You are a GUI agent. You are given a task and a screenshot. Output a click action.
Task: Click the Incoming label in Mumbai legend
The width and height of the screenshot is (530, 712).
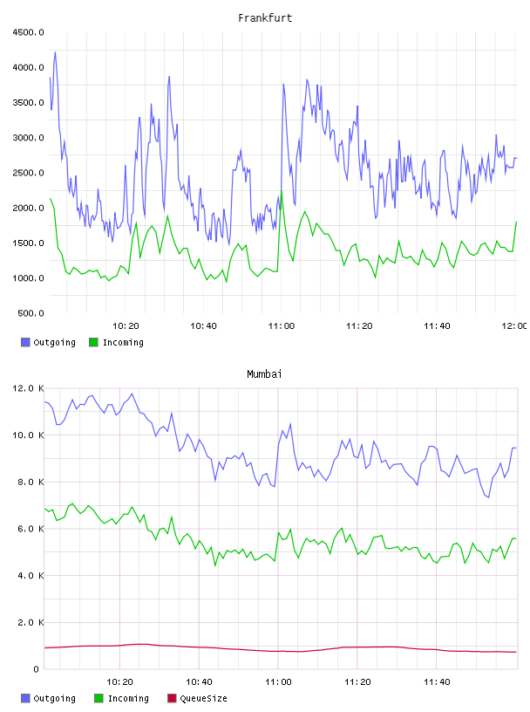(x=128, y=699)
